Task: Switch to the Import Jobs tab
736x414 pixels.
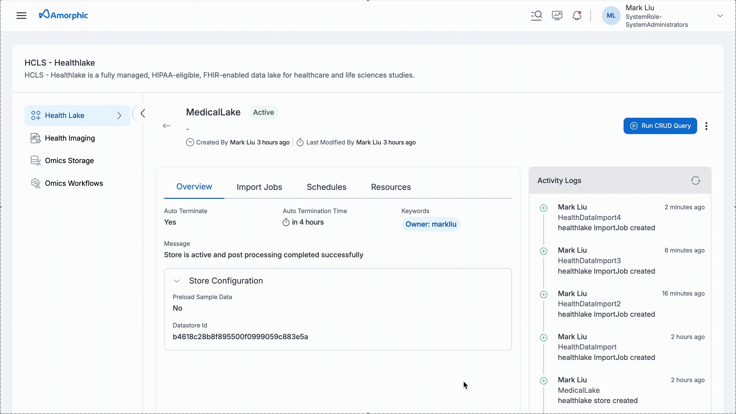Action: pyautogui.click(x=259, y=187)
